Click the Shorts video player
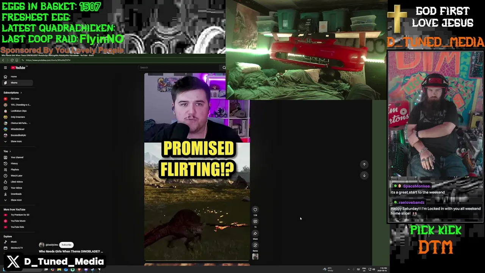Screen dimensions: 485x273 (x=197, y=167)
